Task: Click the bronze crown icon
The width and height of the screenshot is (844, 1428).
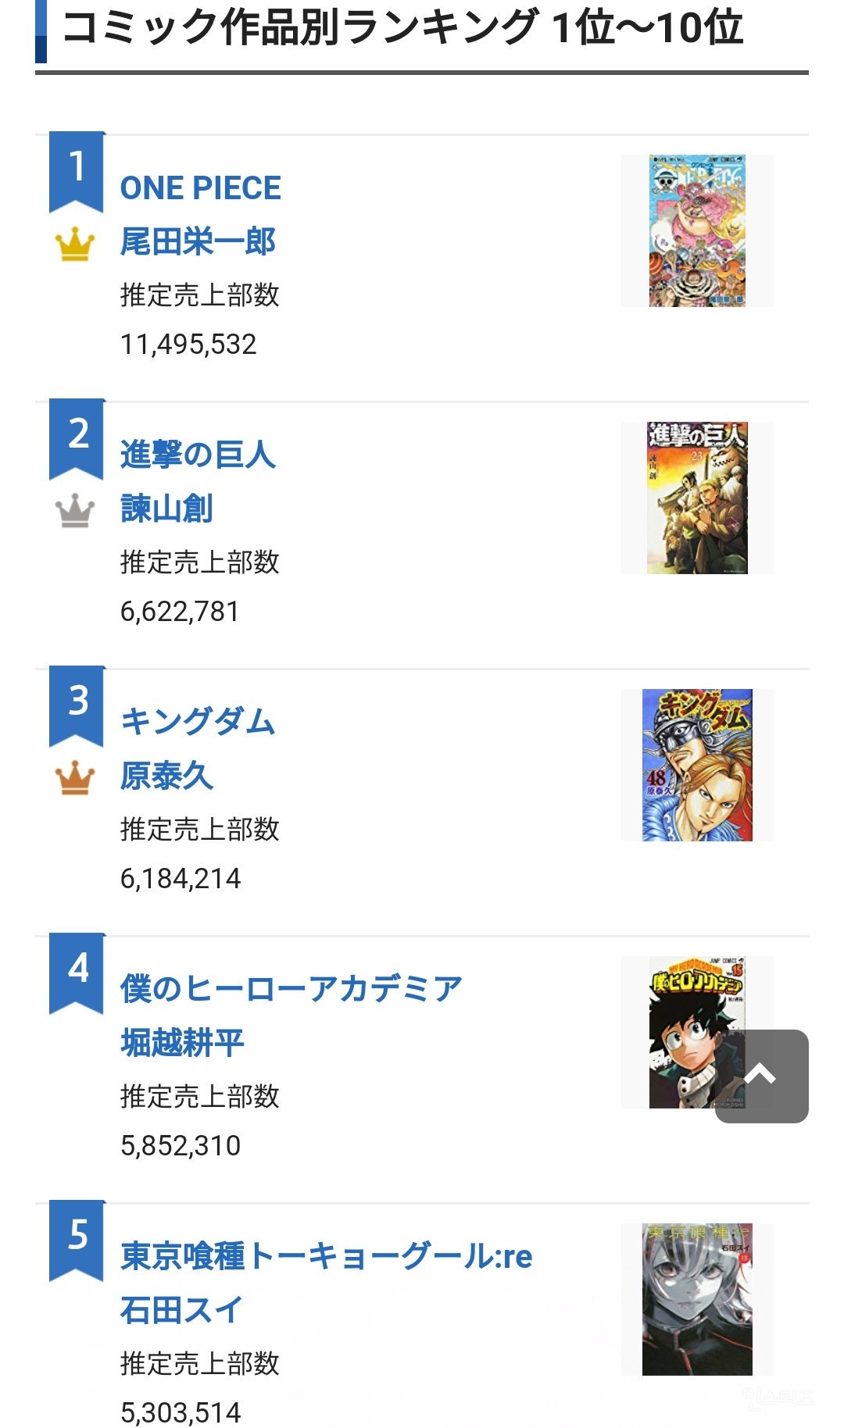Action: pyautogui.click(x=75, y=778)
